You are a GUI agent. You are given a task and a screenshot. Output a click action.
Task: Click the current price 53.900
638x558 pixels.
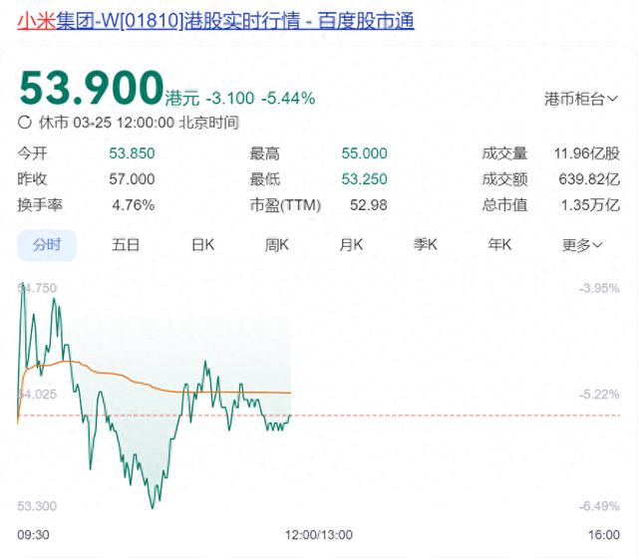point(91,88)
